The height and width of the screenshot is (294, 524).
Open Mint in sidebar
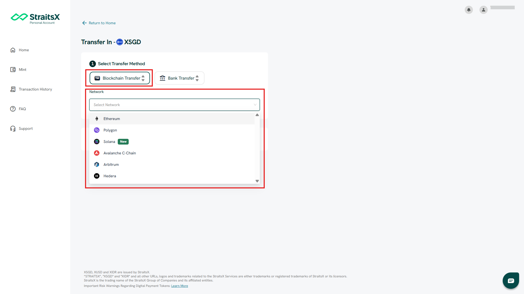click(x=22, y=70)
